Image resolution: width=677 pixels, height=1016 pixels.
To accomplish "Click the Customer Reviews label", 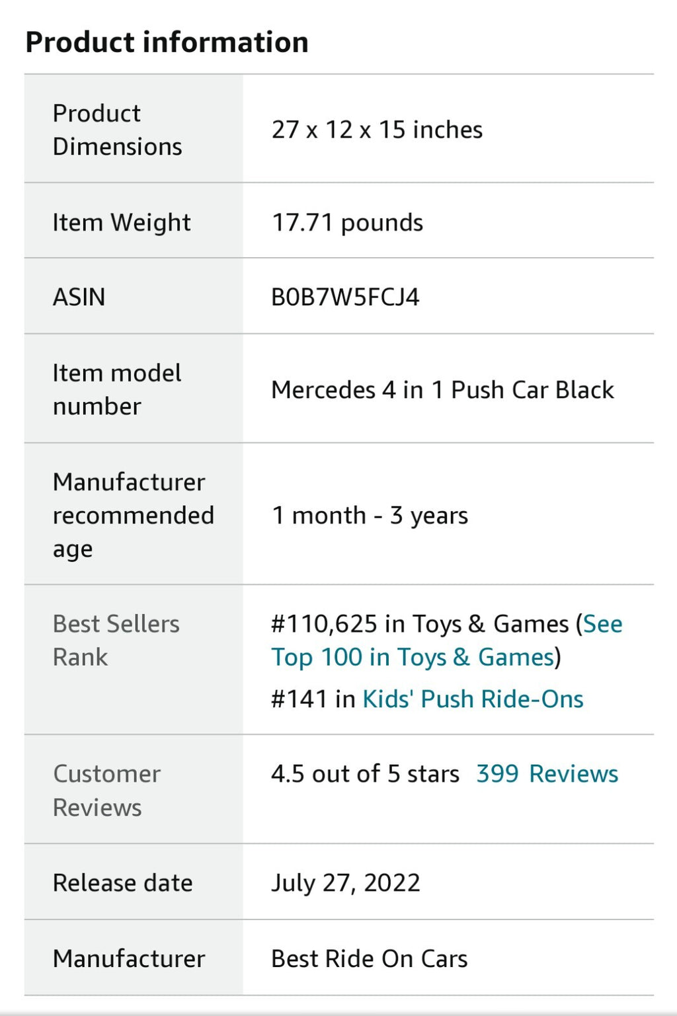I will [106, 791].
